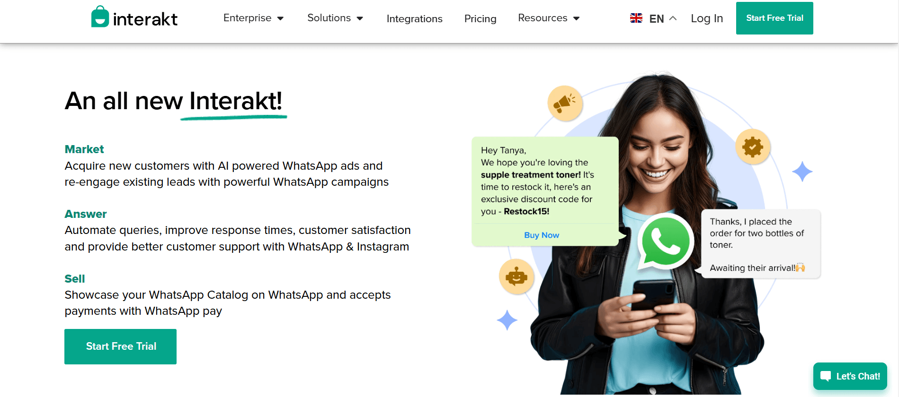Screen dimensions: 899x397
Task: Click the Interakt shopping bag logo
Action: tap(100, 17)
